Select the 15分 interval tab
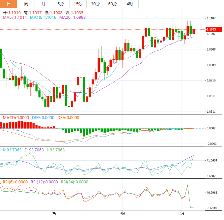 pyautogui.click(x=78, y=4)
